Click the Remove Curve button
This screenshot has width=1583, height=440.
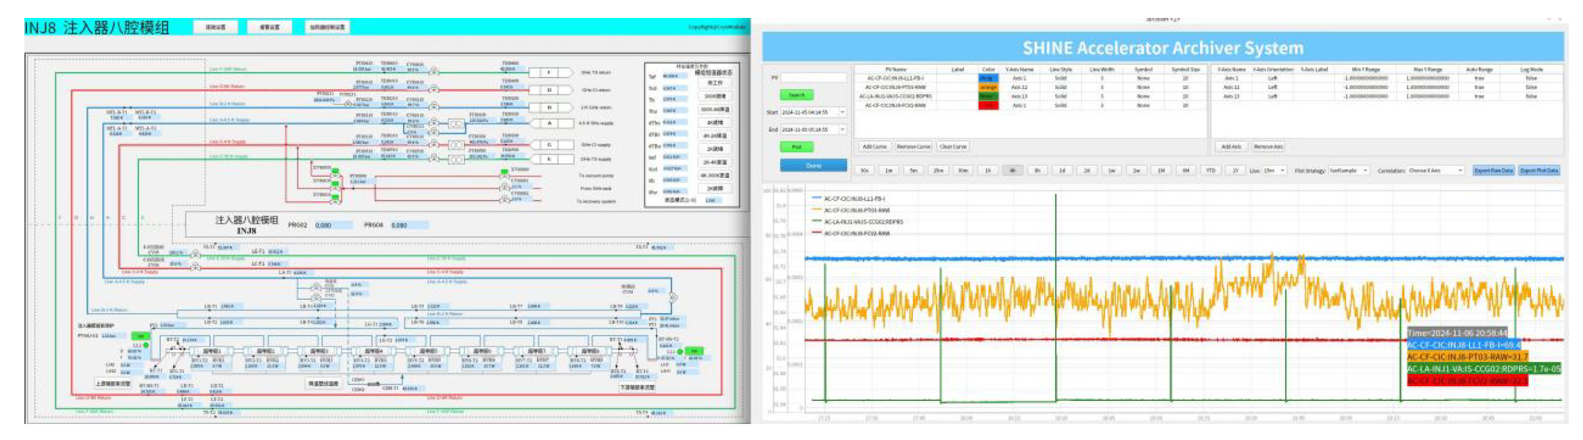tap(914, 147)
